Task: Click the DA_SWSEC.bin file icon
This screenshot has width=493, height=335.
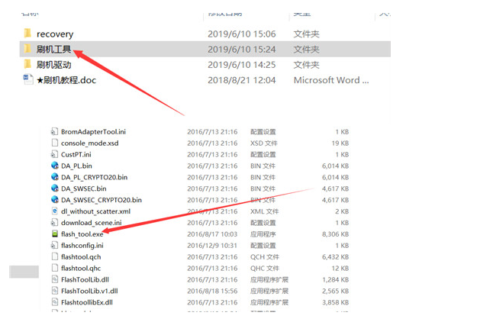Action: click(x=54, y=188)
